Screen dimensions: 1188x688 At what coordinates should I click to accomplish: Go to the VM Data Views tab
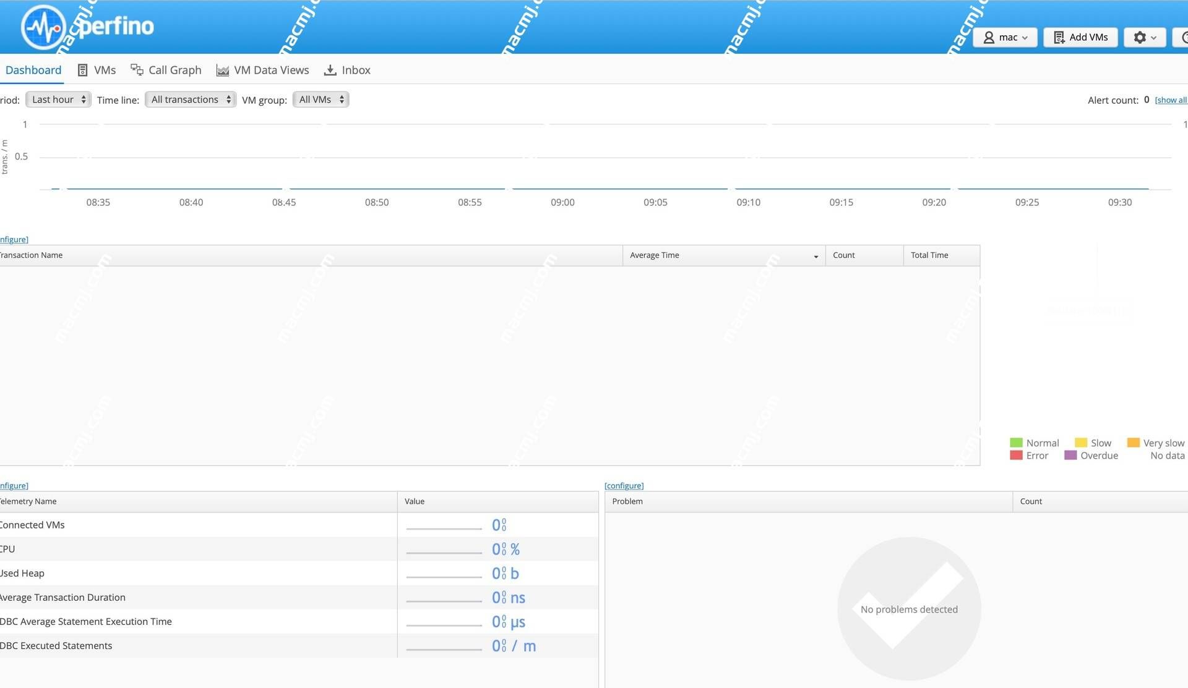tap(262, 70)
